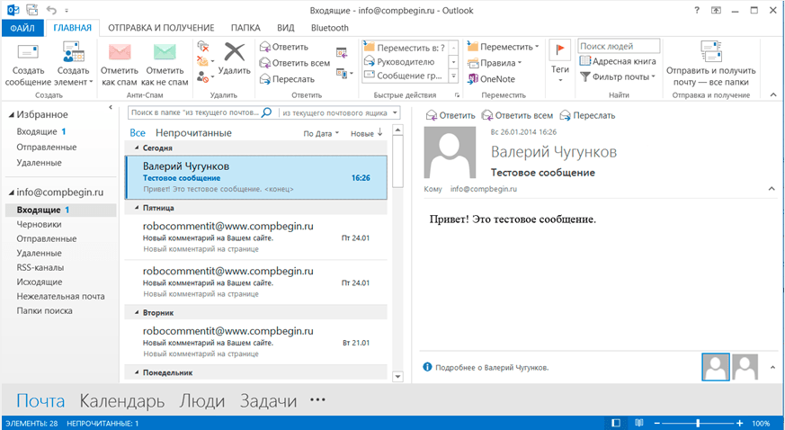Viewport: 785px width, 430px height.
Task: Show only Непрочитанные messages filter
Action: pos(193,133)
